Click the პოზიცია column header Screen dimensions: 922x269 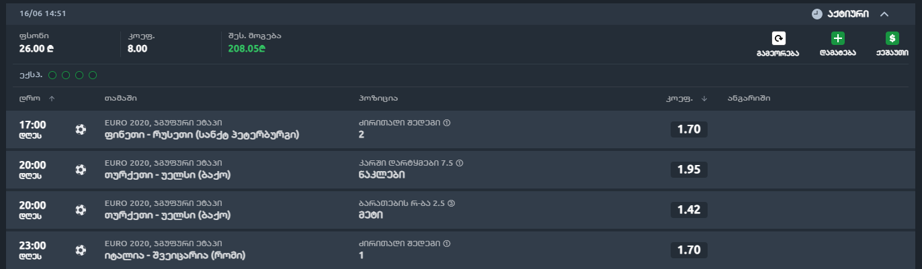coord(379,99)
